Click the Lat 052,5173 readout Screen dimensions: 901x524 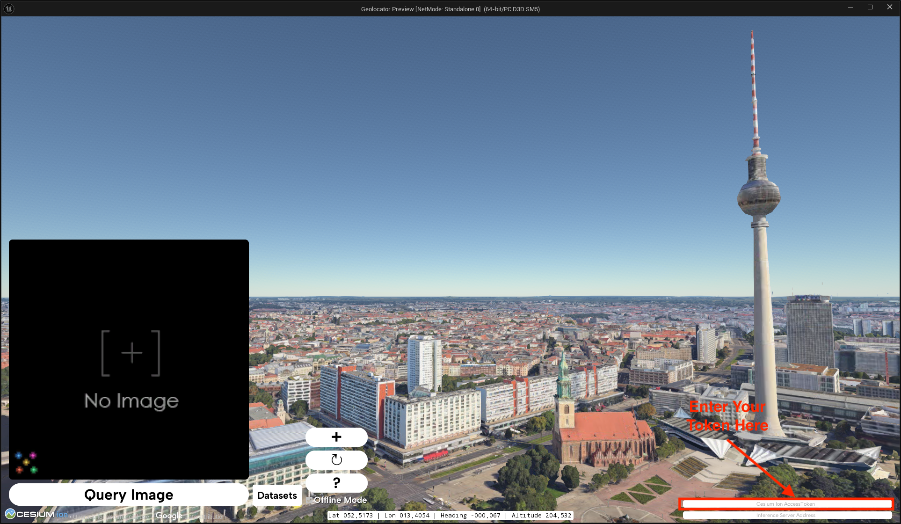(x=351, y=516)
